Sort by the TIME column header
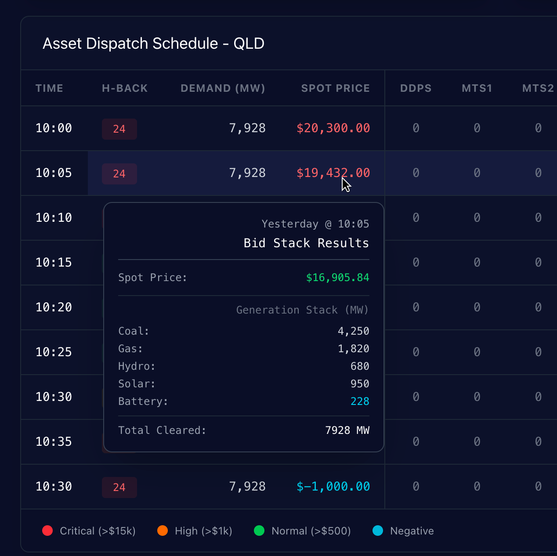The image size is (557, 556). [x=49, y=88]
